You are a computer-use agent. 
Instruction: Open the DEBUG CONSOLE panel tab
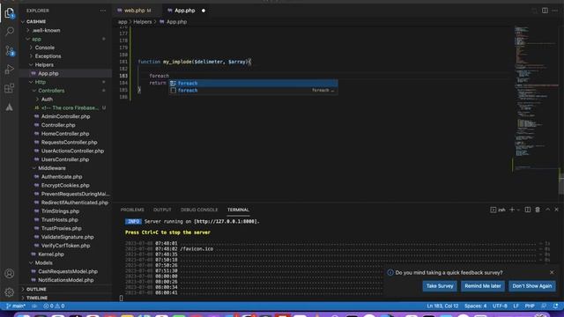[x=199, y=210]
